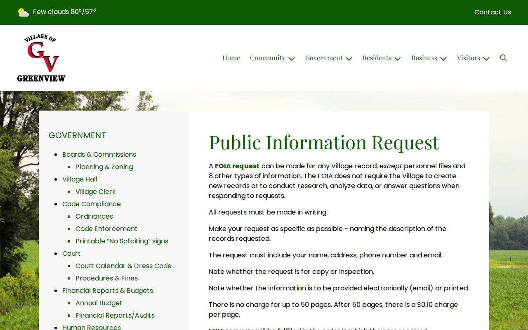The height and width of the screenshot is (330, 528).
Task: Expand the Business dropdown chevron
Action: pos(443,59)
